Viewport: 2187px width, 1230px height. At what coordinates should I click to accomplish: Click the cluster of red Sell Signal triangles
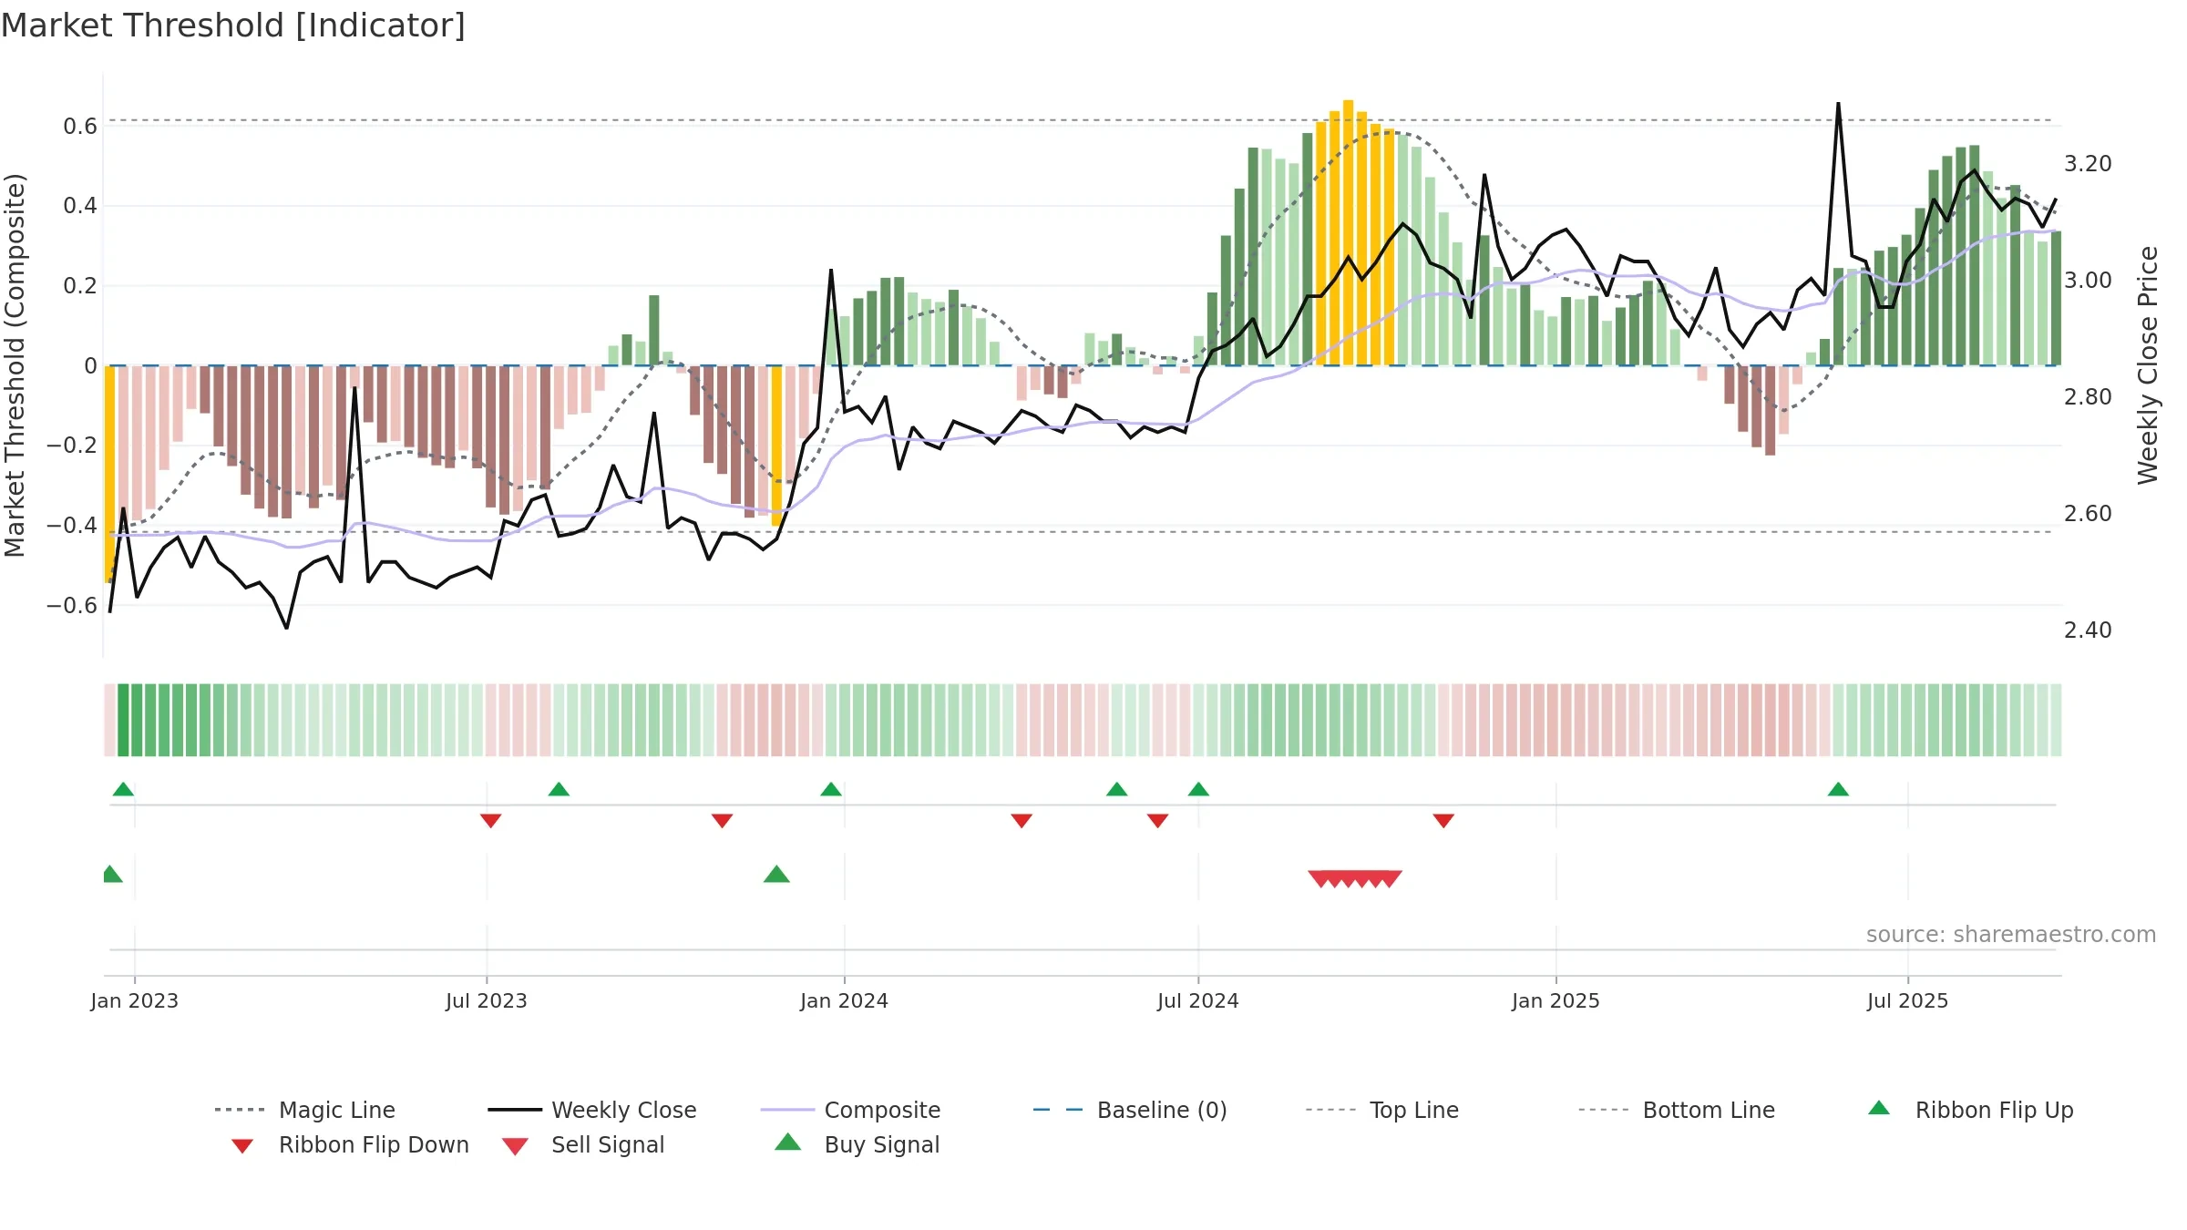1355,878
